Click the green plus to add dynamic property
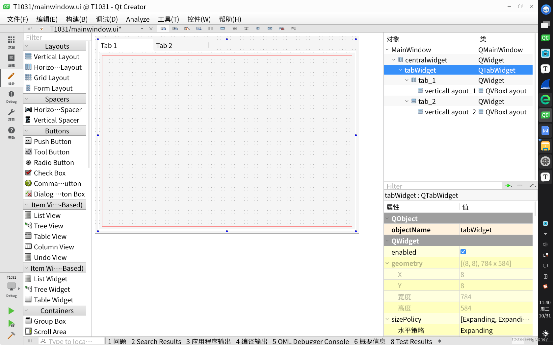This screenshot has width=553, height=345. 508,185
